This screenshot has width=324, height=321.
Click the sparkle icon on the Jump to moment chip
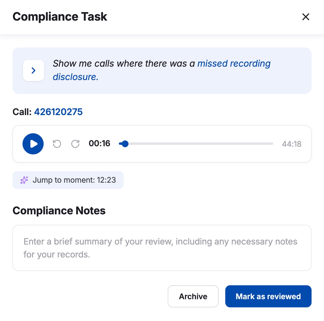point(24,180)
